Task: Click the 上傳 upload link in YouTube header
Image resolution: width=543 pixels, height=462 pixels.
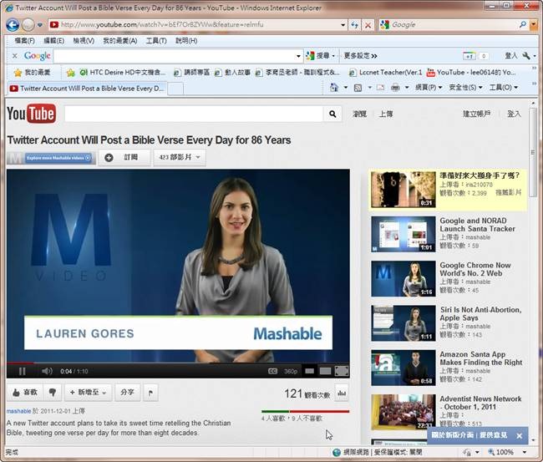Action: (x=386, y=114)
